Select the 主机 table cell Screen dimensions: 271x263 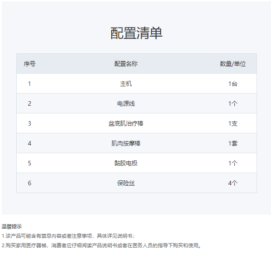coord(126,84)
